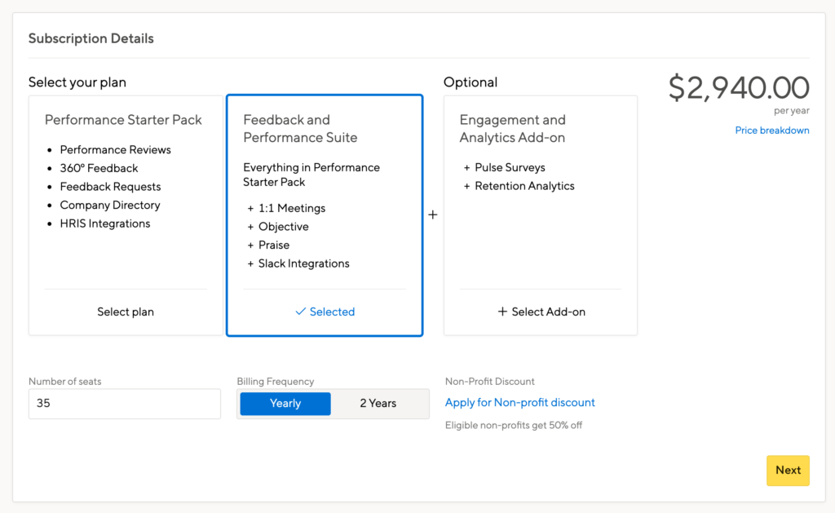Click the Billing Frequency label
Viewport: 835px width, 513px height.
276,382
